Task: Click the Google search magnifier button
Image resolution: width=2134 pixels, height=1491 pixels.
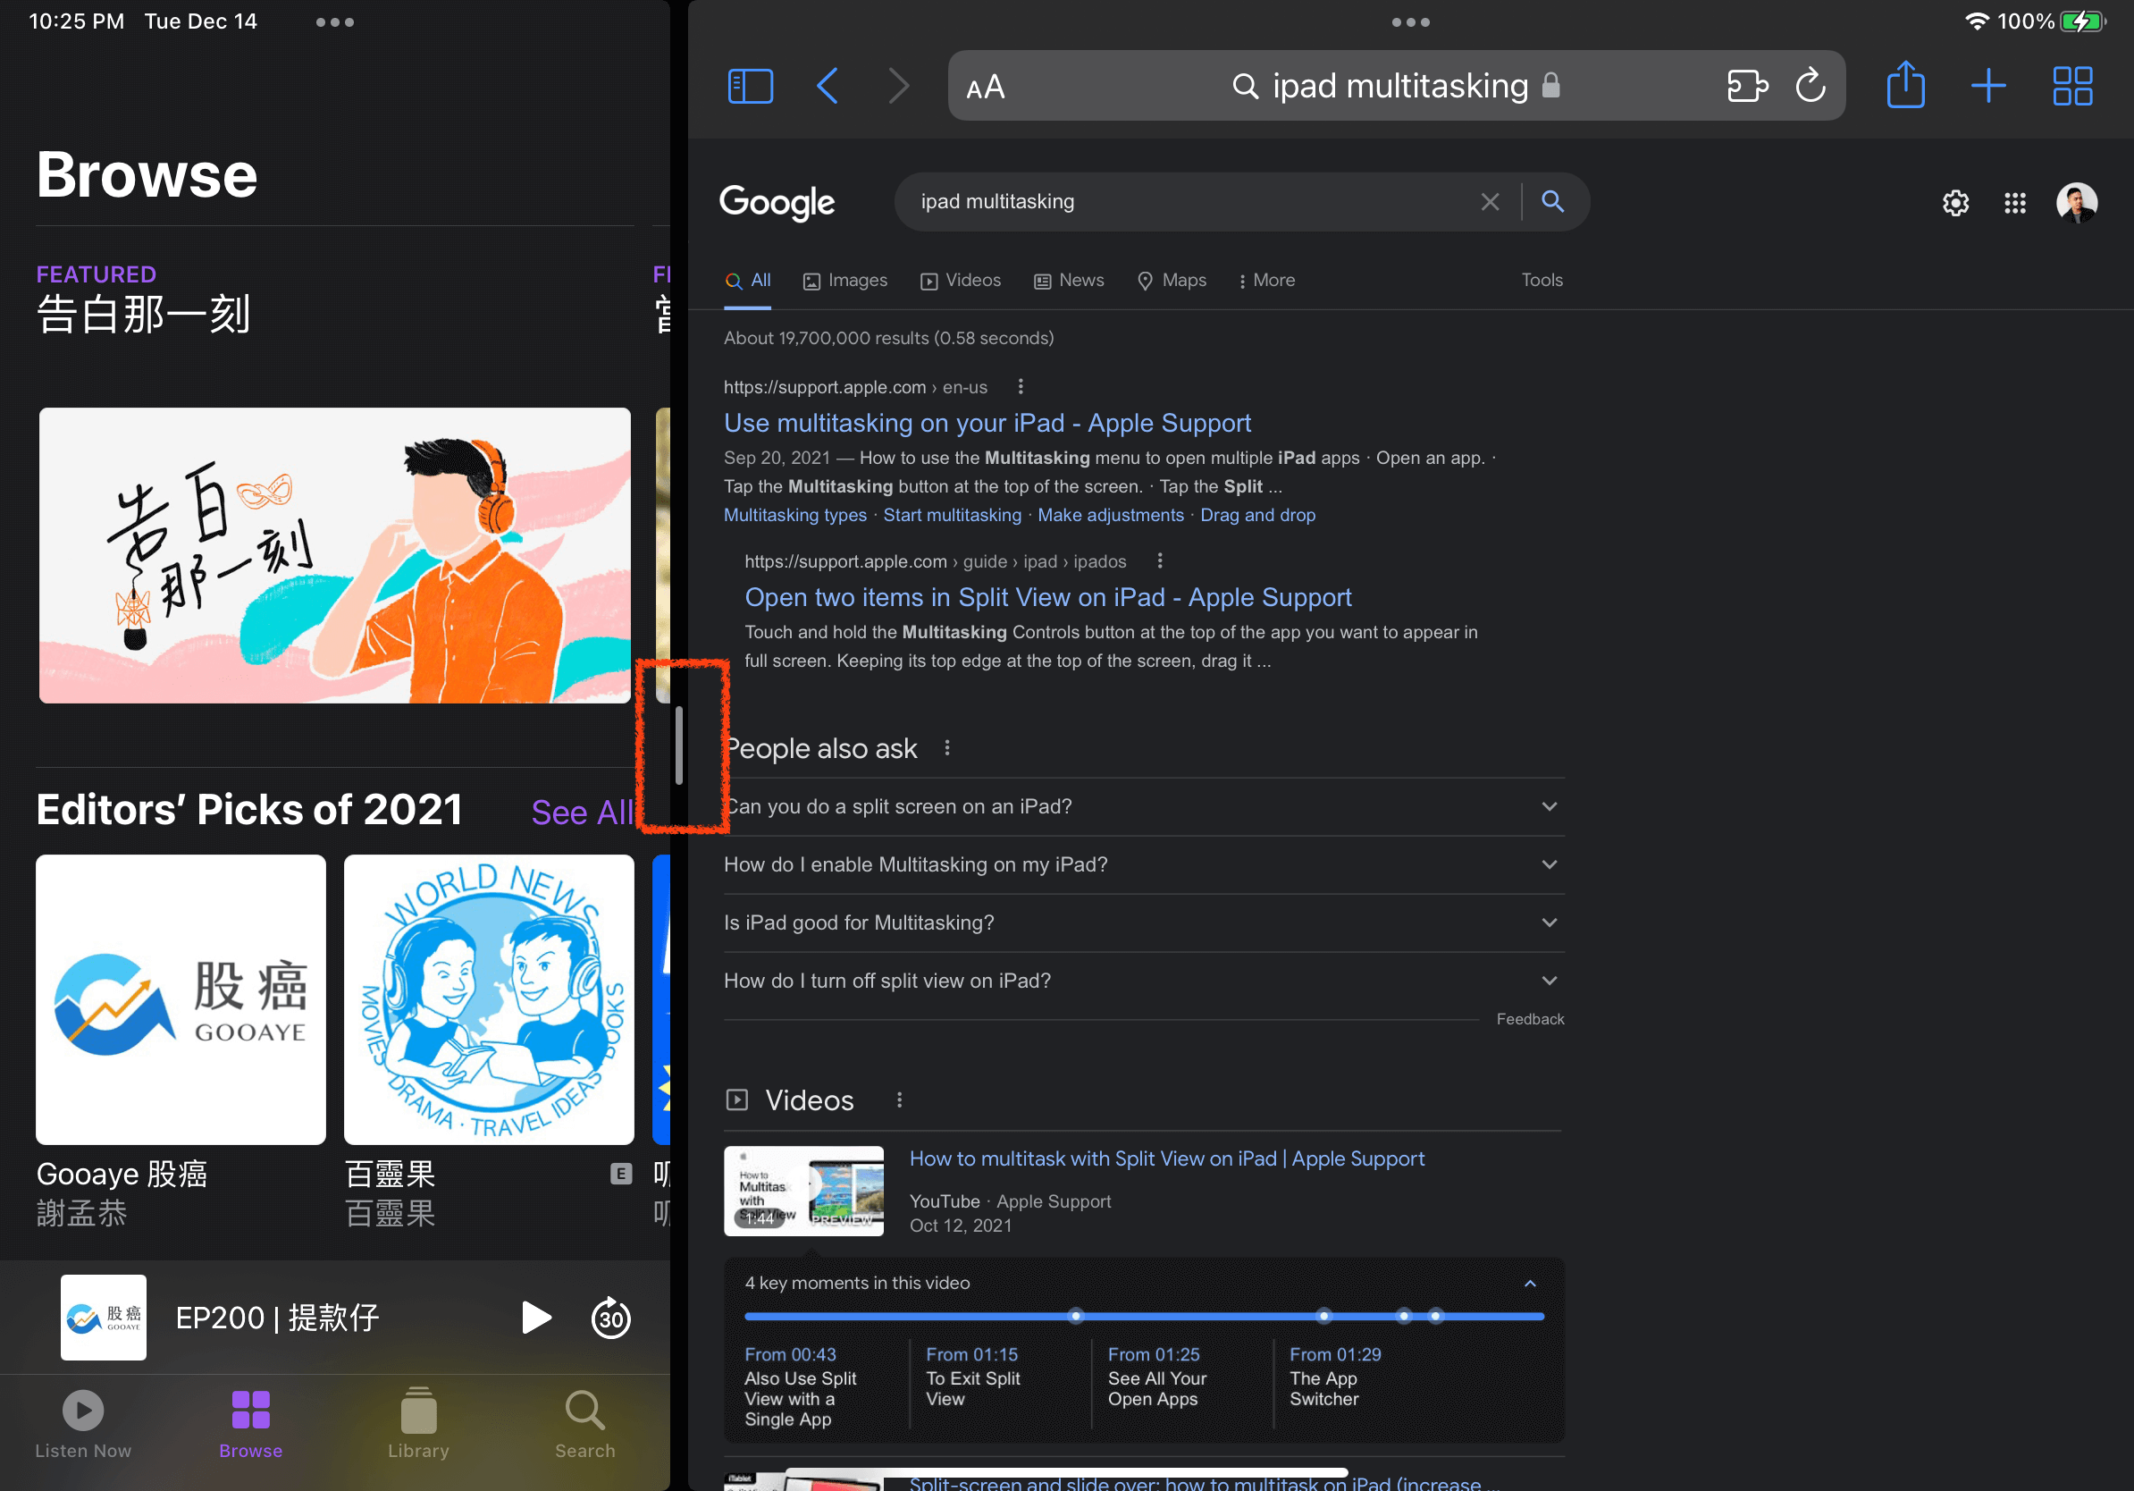Action: pyautogui.click(x=1552, y=201)
